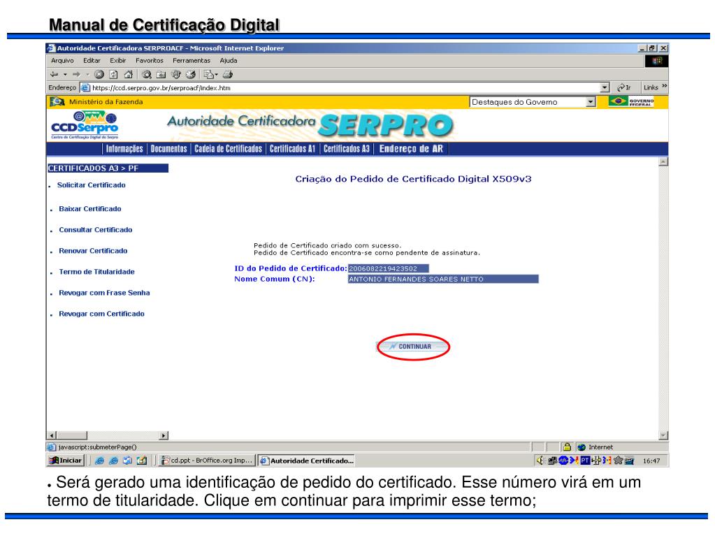Click the padlock security icon in status bar
Screen dimensions: 715x536
pos(567,447)
